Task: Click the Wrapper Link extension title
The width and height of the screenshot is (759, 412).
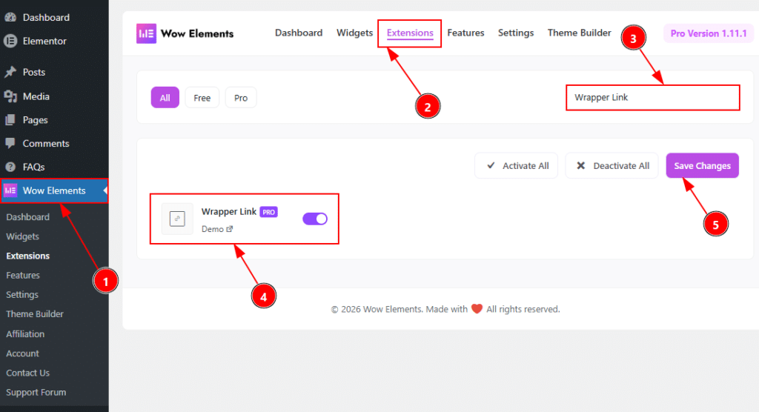Action: pos(229,212)
